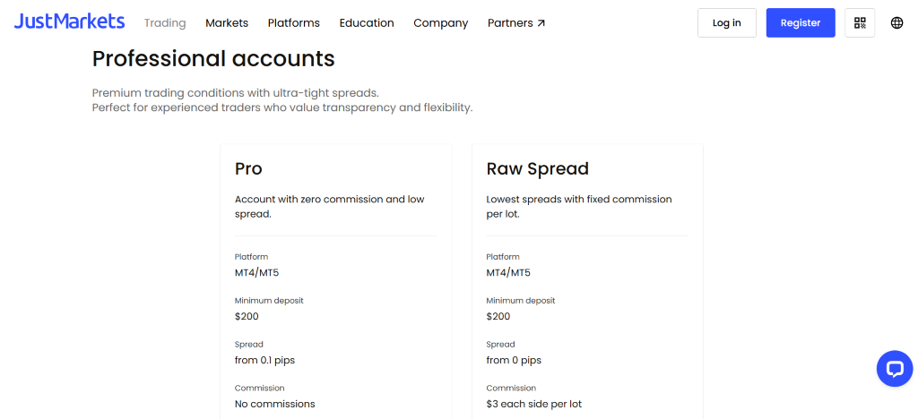Open the QR code icon button
This screenshot has height=419, width=918.
point(860,22)
